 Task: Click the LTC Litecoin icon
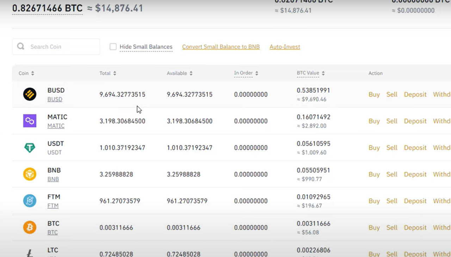click(30, 253)
